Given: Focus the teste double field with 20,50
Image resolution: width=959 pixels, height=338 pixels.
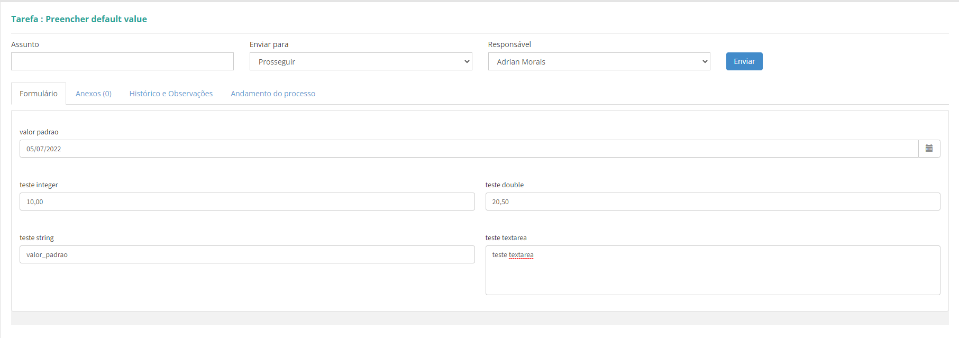Looking at the screenshot, I should click(713, 202).
